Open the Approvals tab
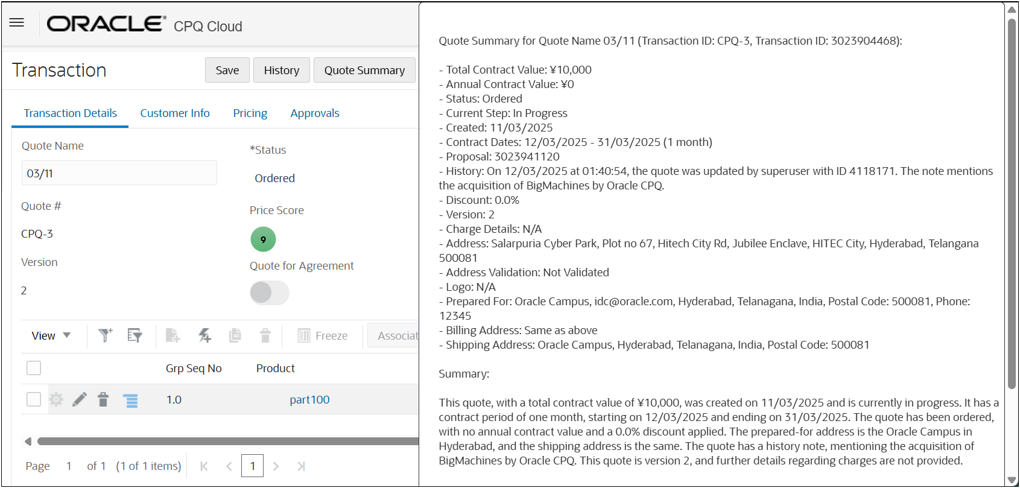This screenshot has height=488, width=1020. 315,113
